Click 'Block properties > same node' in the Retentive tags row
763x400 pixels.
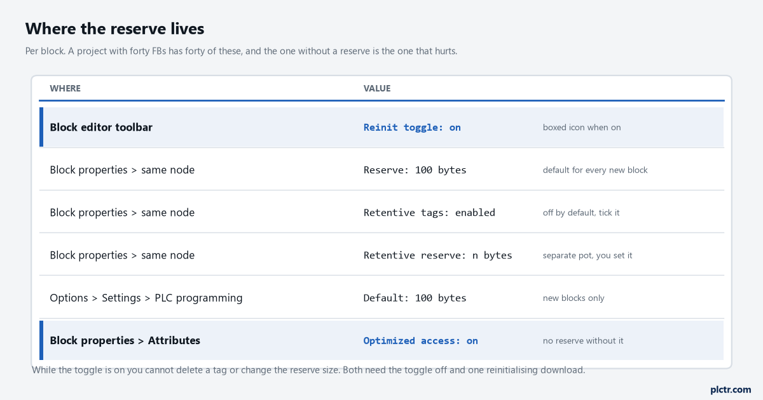click(x=122, y=212)
